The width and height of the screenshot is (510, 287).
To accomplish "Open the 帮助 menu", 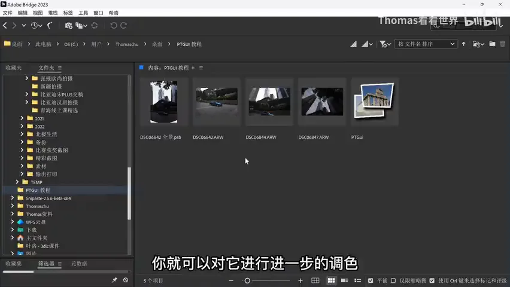I will pyautogui.click(x=114, y=13).
